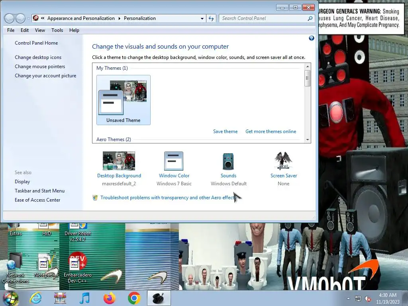The image size is (408, 306).
Task: Click the My Themes (1) group heading
Action: pos(112,68)
